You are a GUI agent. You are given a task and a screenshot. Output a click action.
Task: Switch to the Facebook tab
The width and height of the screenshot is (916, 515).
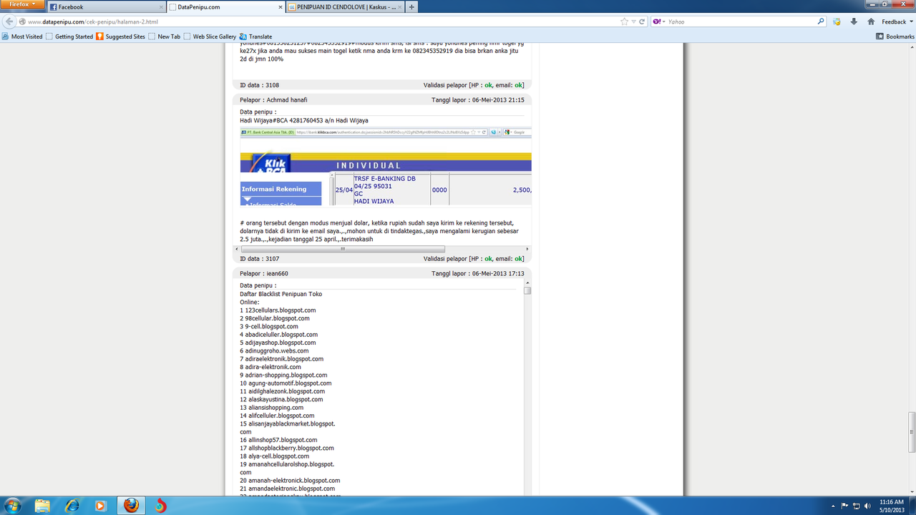point(106,7)
